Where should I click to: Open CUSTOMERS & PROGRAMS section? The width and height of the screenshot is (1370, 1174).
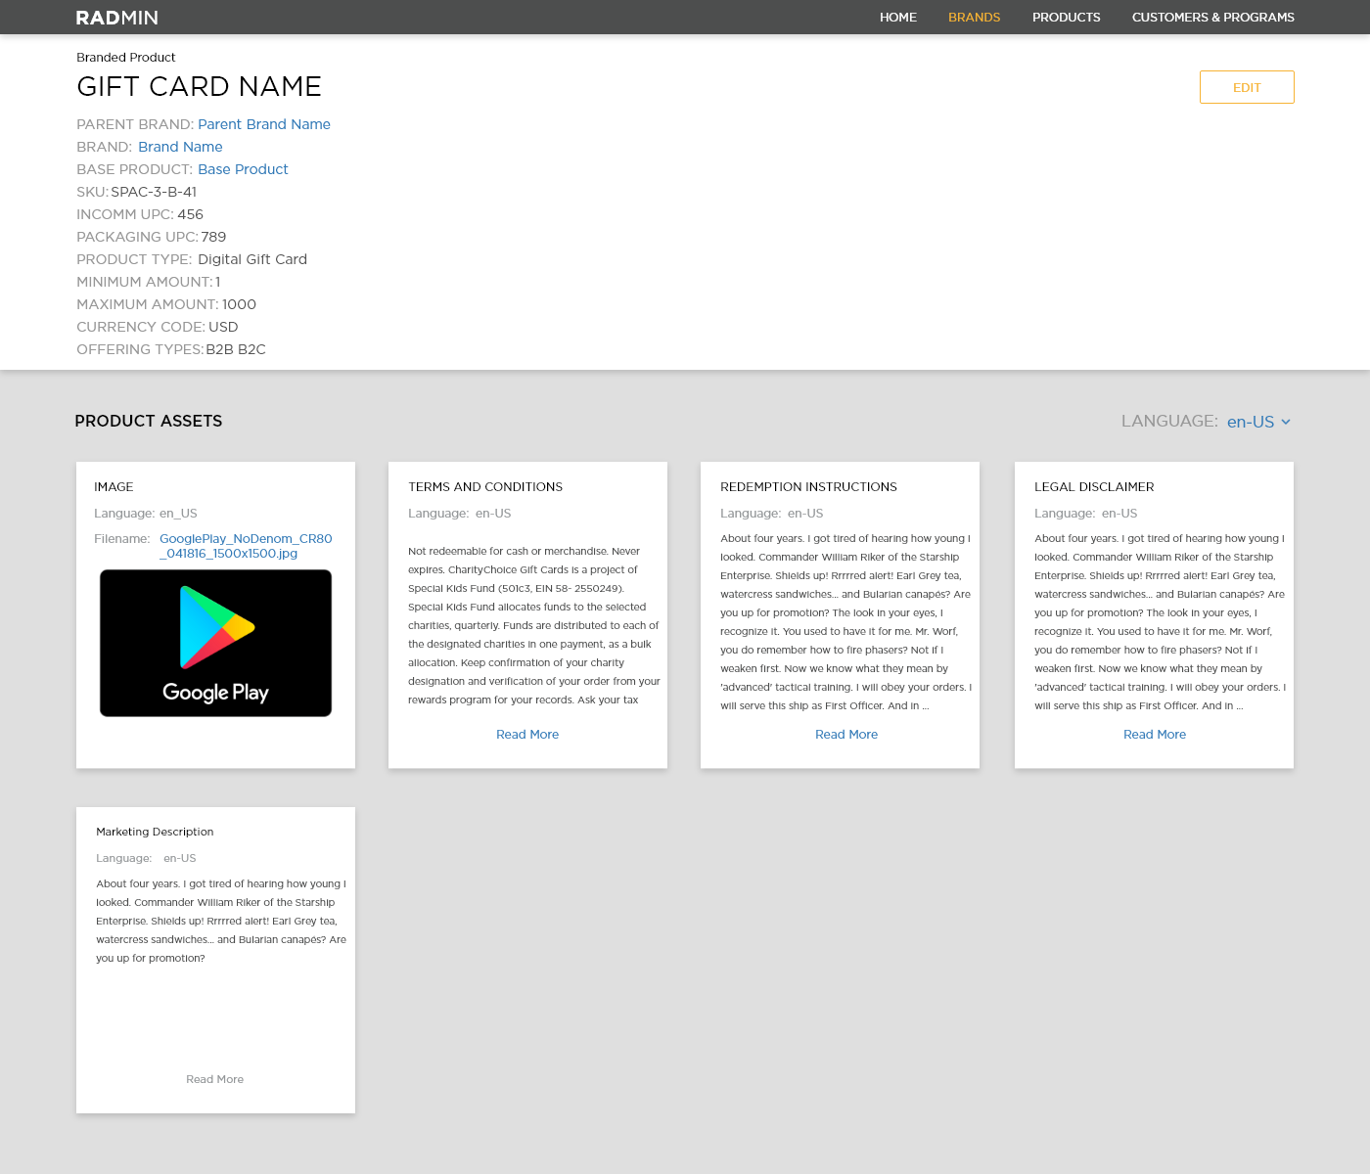(x=1212, y=17)
